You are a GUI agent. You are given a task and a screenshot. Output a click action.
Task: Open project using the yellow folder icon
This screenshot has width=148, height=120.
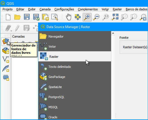point(17,17)
